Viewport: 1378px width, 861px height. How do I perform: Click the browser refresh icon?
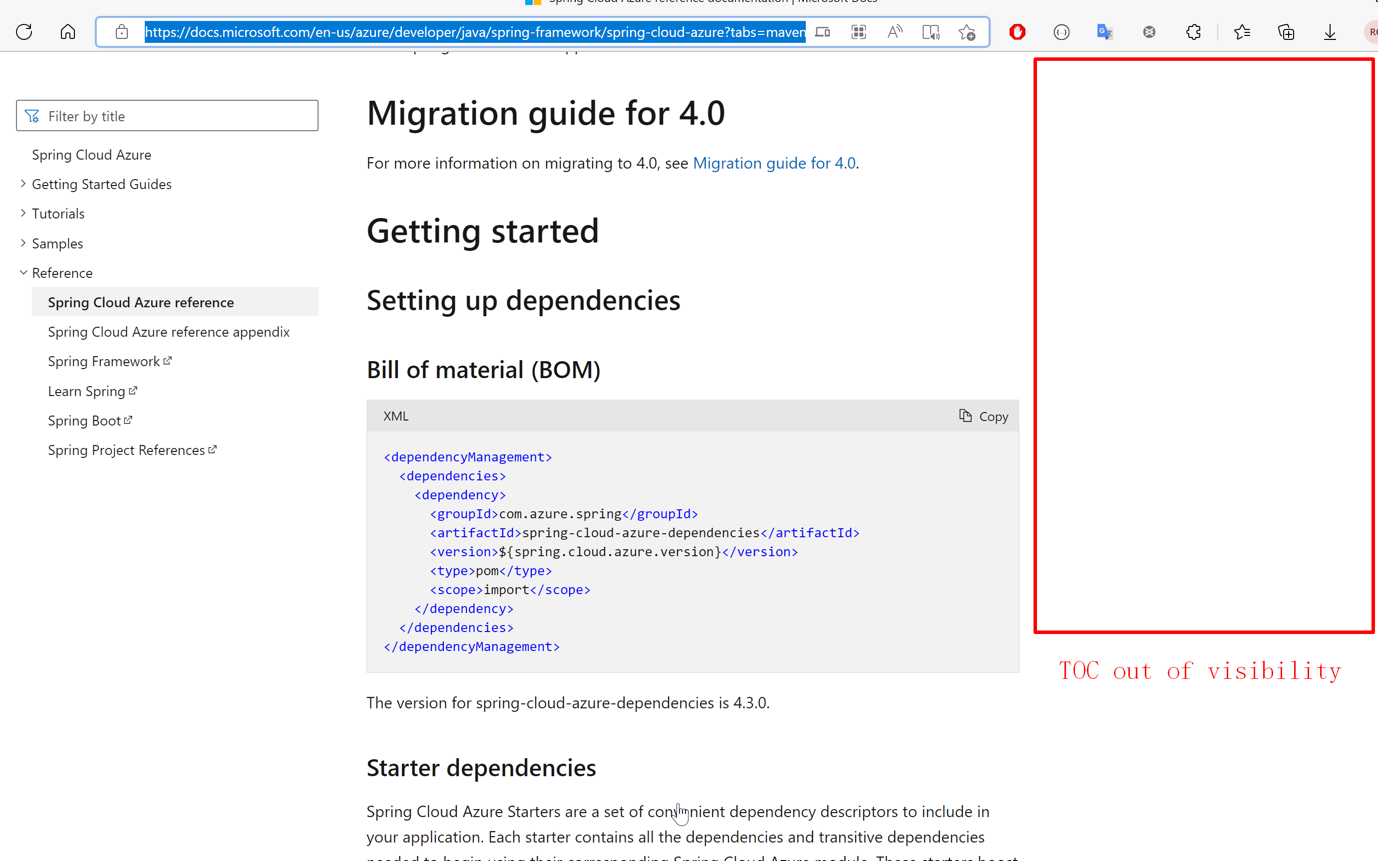tap(24, 32)
